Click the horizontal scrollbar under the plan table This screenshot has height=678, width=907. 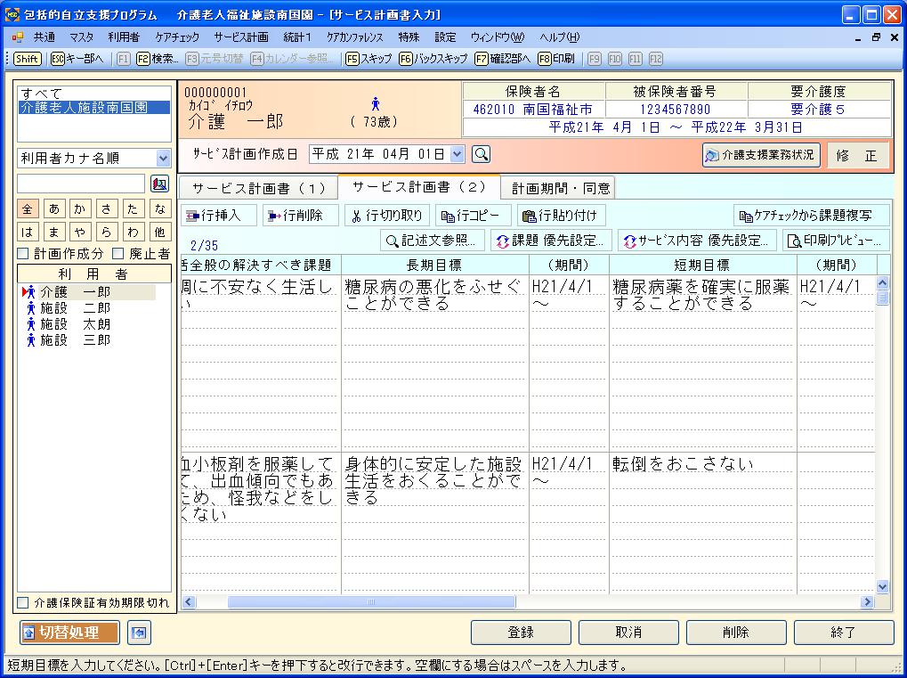tap(527, 602)
